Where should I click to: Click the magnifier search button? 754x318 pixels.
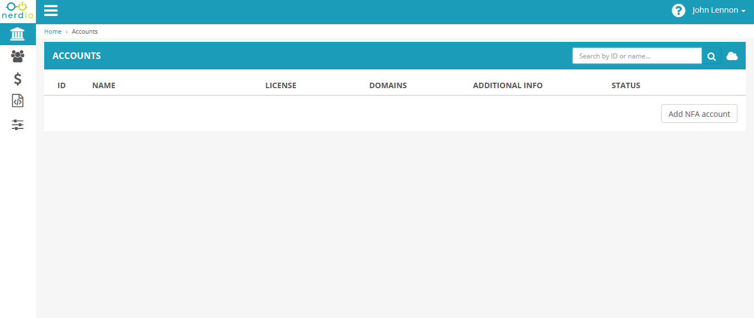(x=711, y=56)
